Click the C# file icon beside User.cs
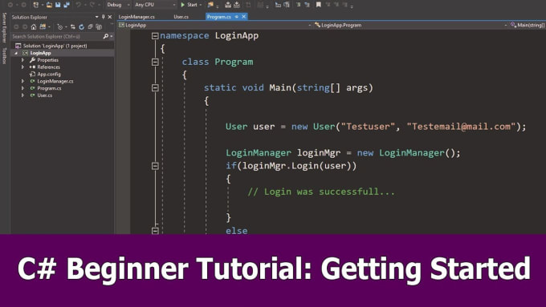 click(32, 95)
